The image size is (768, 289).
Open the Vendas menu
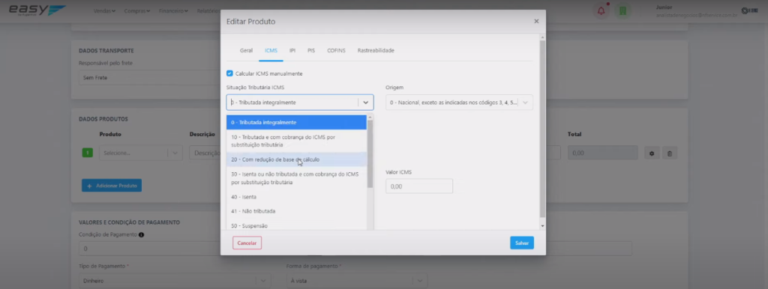[x=104, y=10]
